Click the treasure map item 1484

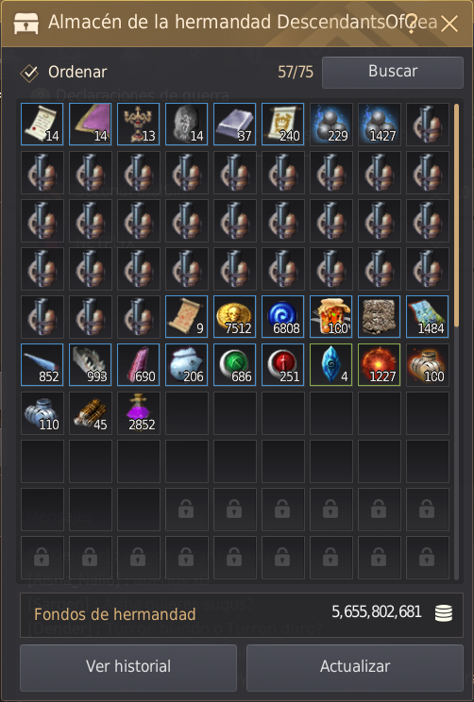point(428,316)
